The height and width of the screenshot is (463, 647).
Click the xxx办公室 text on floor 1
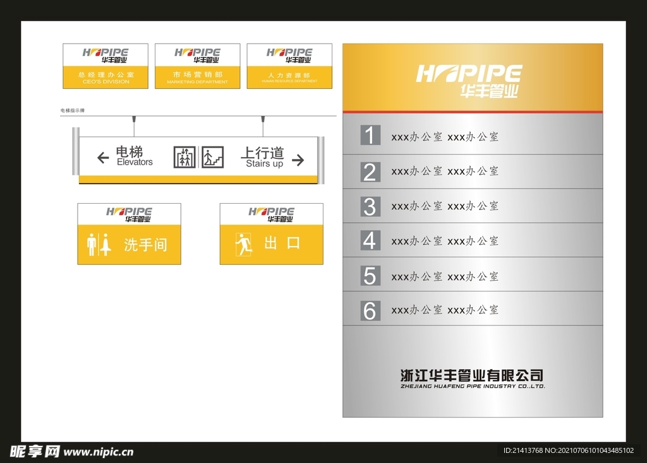click(x=445, y=137)
